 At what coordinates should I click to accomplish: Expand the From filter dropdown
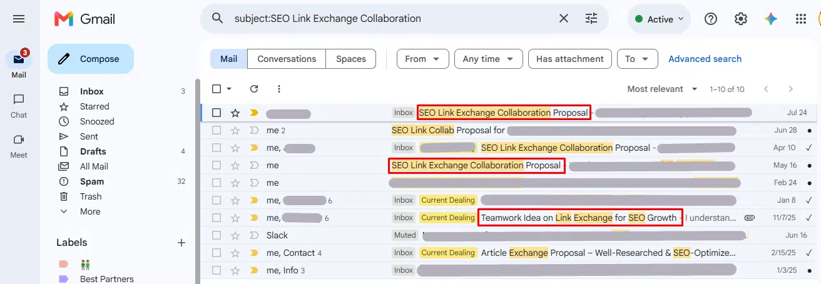click(x=422, y=59)
